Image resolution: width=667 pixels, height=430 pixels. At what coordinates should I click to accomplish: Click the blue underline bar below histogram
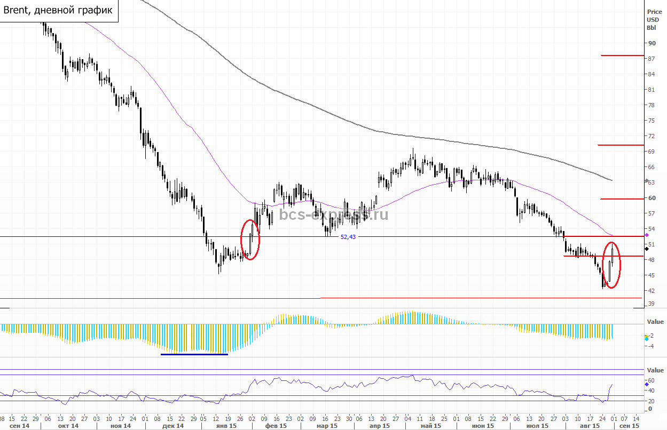194,354
